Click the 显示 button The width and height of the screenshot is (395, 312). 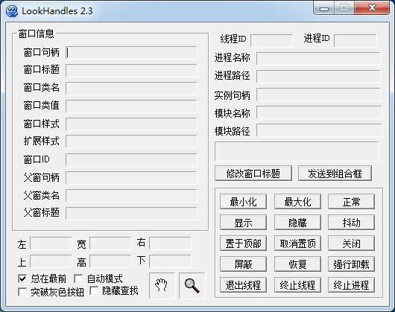243,223
